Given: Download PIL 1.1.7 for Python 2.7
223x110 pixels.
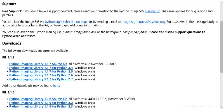Looking at the screenshot, I should (41, 79).
